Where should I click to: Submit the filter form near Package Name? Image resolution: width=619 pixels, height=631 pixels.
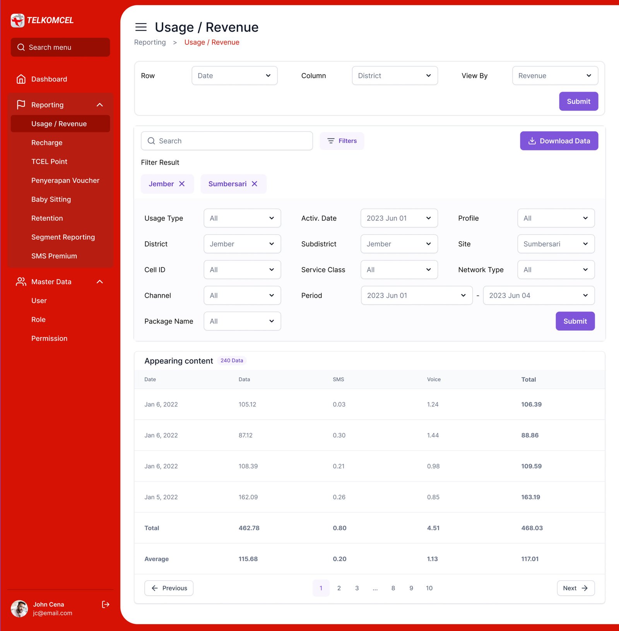click(x=575, y=321)
